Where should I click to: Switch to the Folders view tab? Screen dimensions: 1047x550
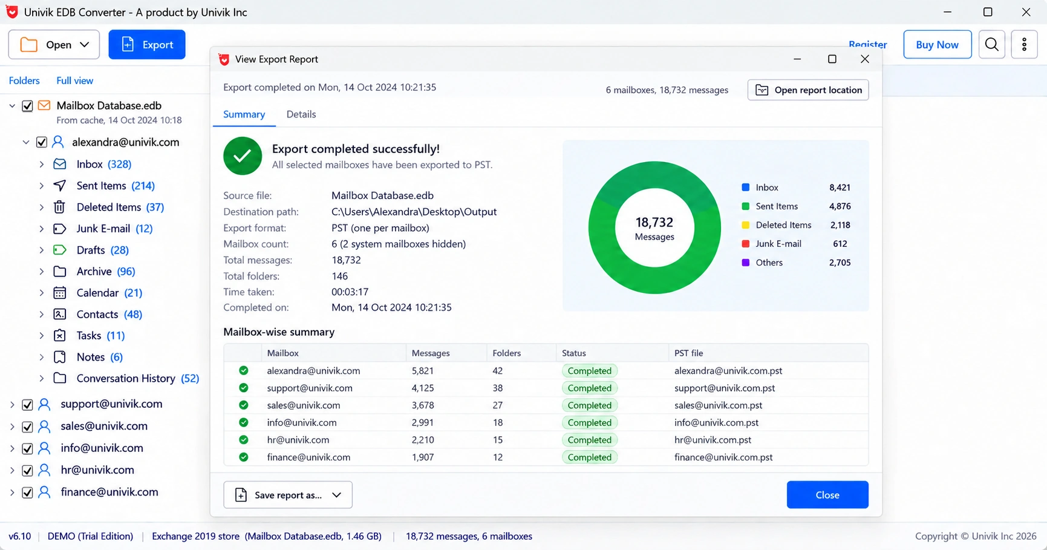(x=24, y=80)
